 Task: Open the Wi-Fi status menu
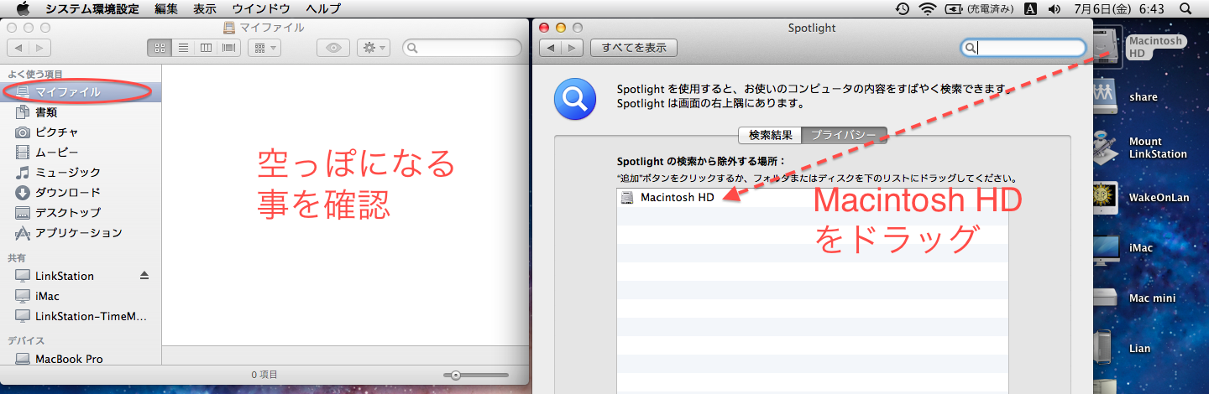click(928, 8)
